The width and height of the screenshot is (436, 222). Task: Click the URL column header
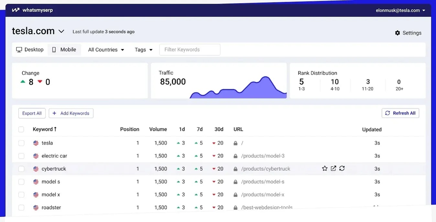point(238,129)
